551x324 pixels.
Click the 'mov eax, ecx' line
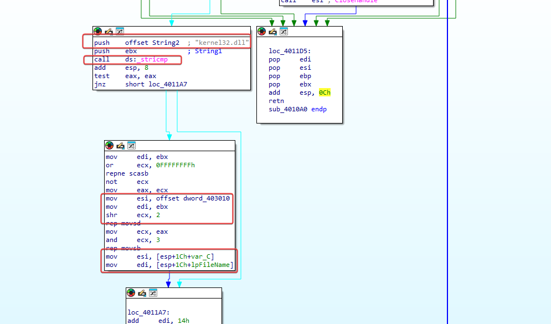pyautogui.click(x=137, y=190)
